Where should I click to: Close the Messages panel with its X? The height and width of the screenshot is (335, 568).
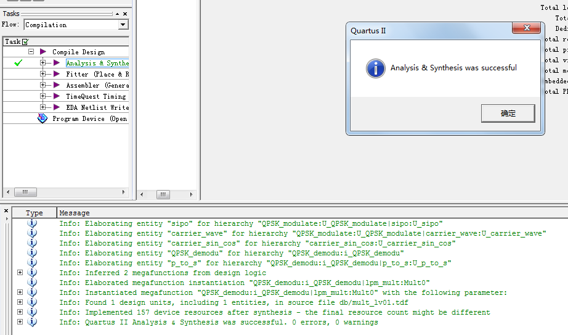click(x=6, y=210)
